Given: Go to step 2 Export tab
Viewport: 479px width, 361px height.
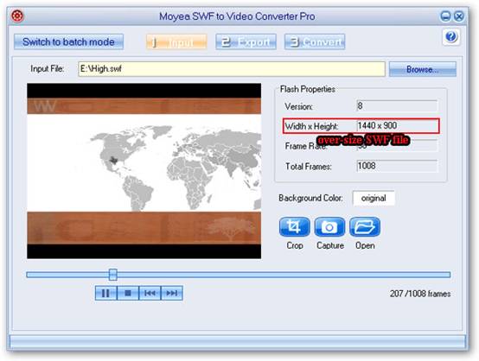Looking at the screenshot, I should pyautogui.click(x=246, y=41).
